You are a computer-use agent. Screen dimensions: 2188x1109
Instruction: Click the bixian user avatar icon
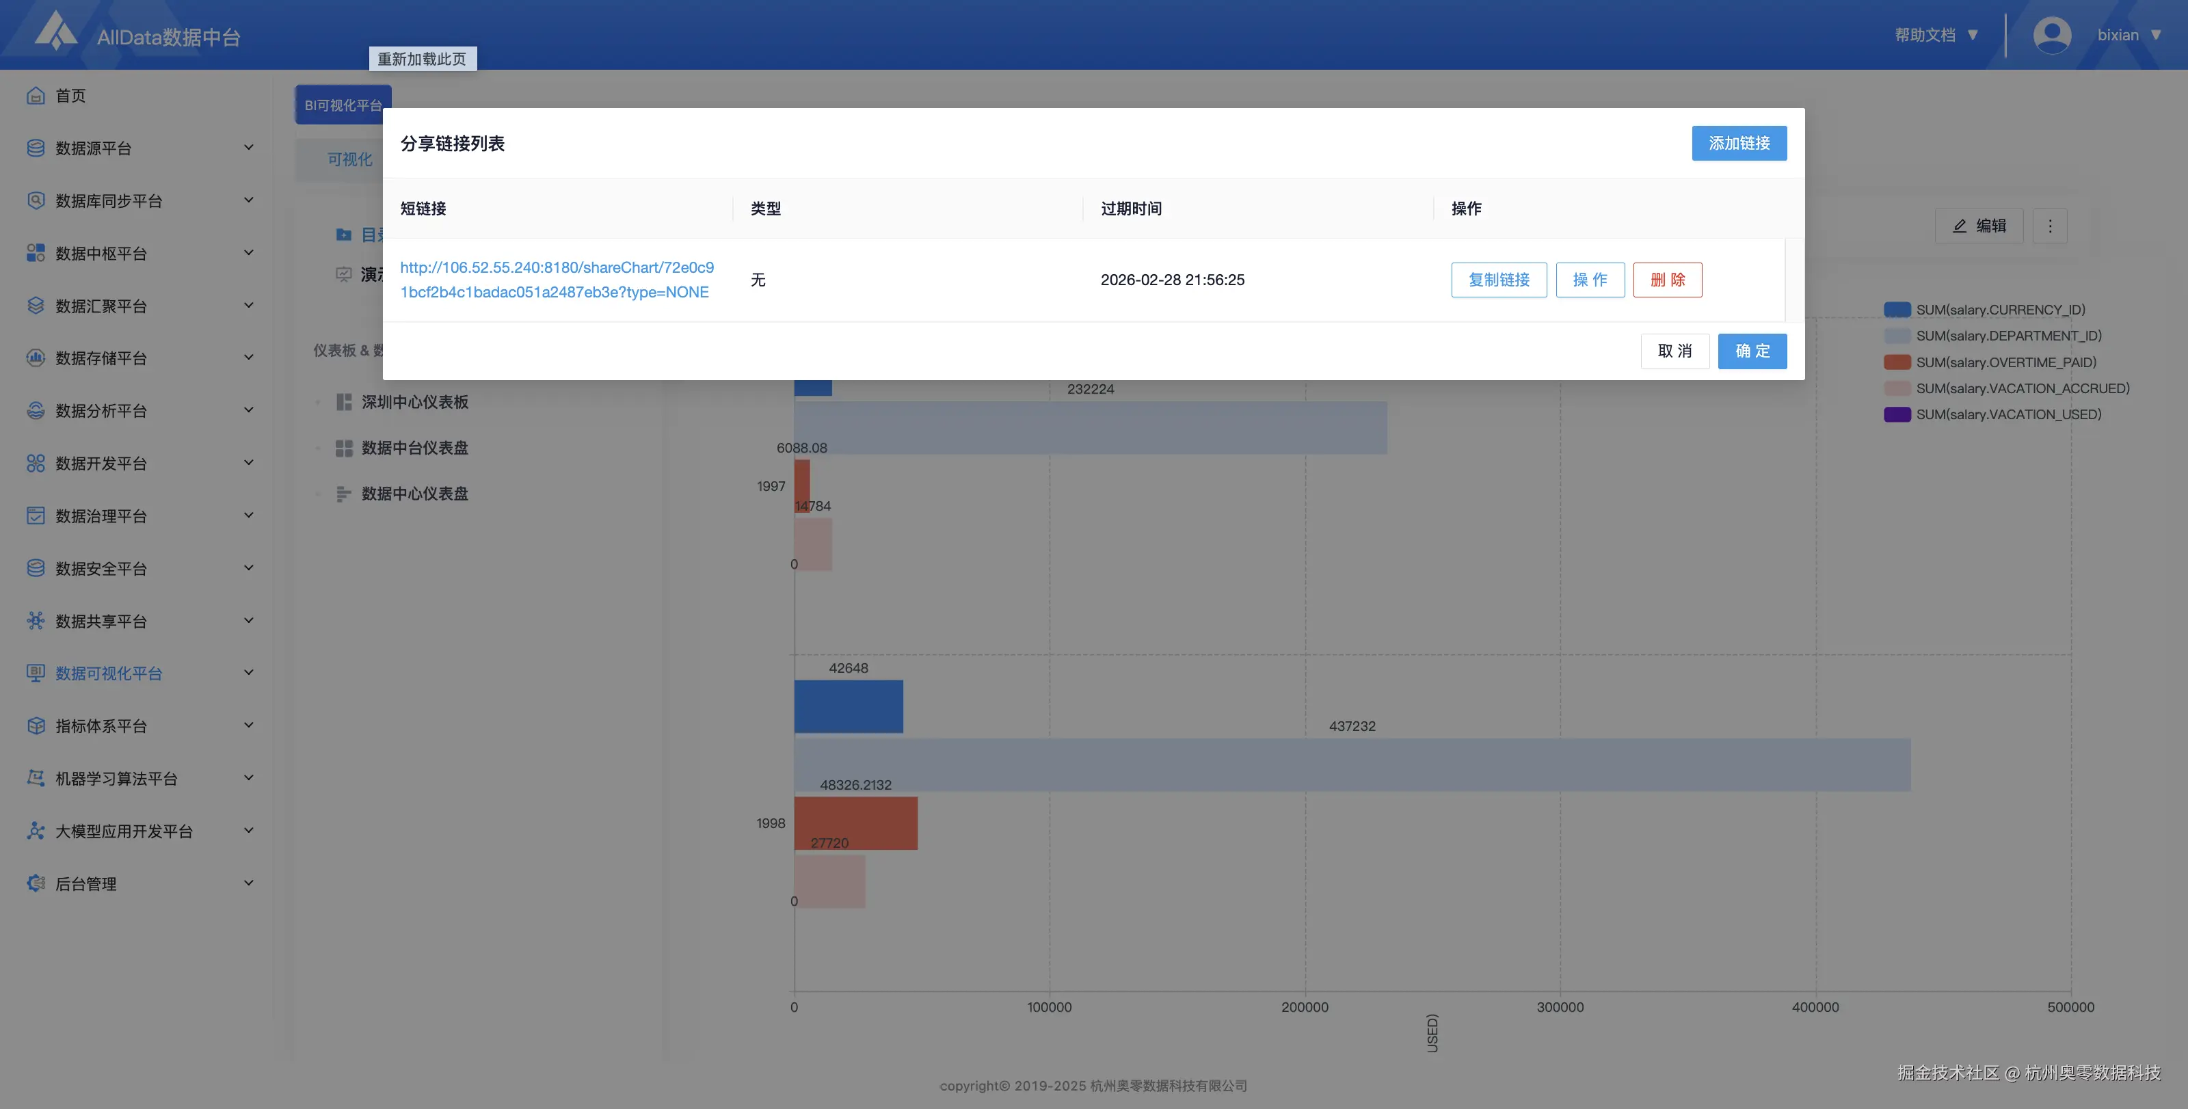point(2051,35)
